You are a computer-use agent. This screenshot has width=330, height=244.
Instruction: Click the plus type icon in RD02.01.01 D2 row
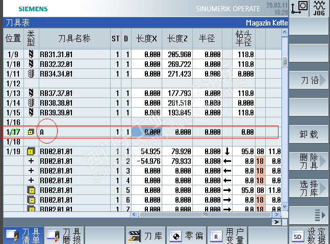(x=31, y=161)
